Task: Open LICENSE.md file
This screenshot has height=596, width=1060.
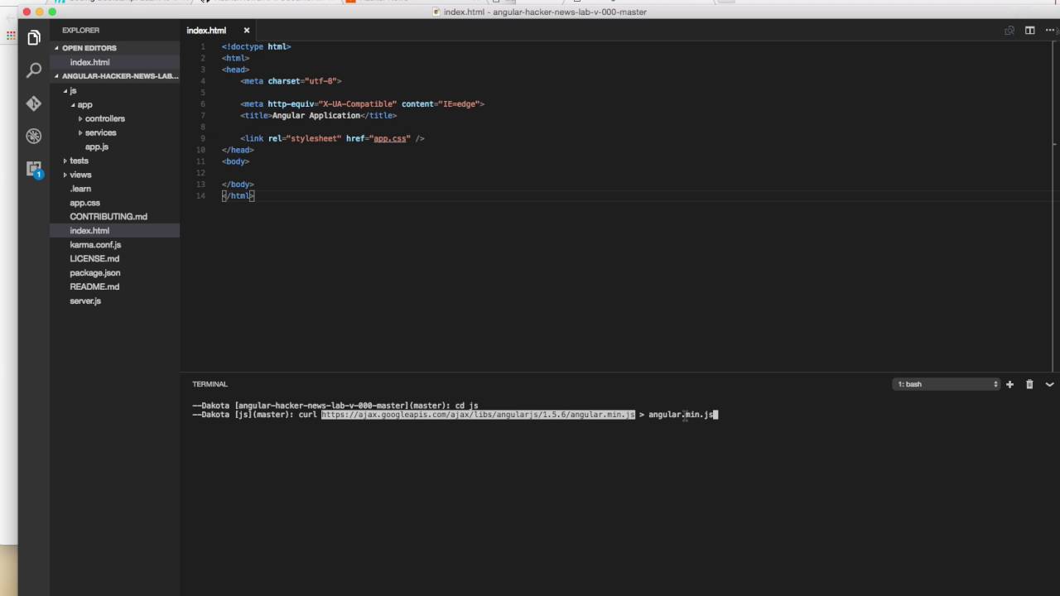Action: (x=94, y=259)
